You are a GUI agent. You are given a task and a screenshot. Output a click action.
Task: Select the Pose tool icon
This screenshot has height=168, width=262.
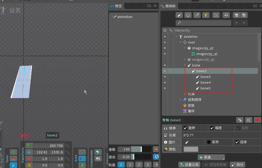[13, 152]
